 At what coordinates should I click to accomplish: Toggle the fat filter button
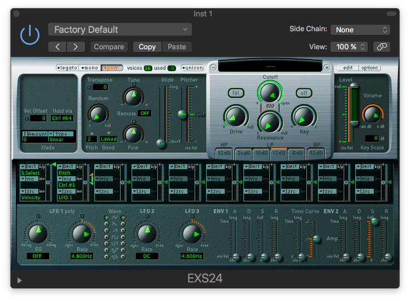pos(236,92)
